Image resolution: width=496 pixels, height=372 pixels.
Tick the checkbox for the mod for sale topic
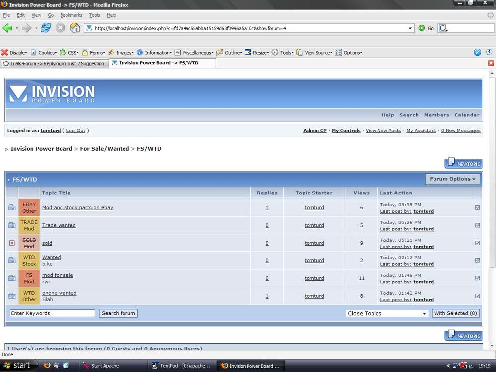(477, 278)
